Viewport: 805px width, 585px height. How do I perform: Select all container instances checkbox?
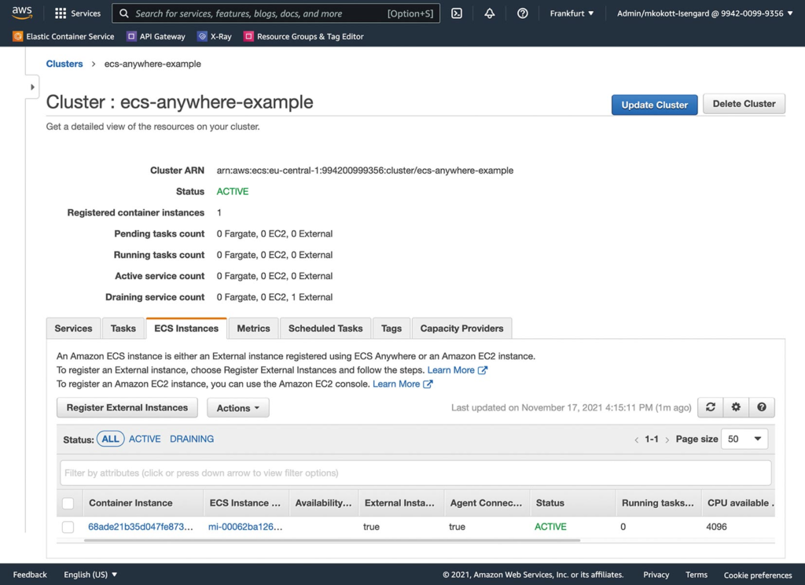pos(68,503)
